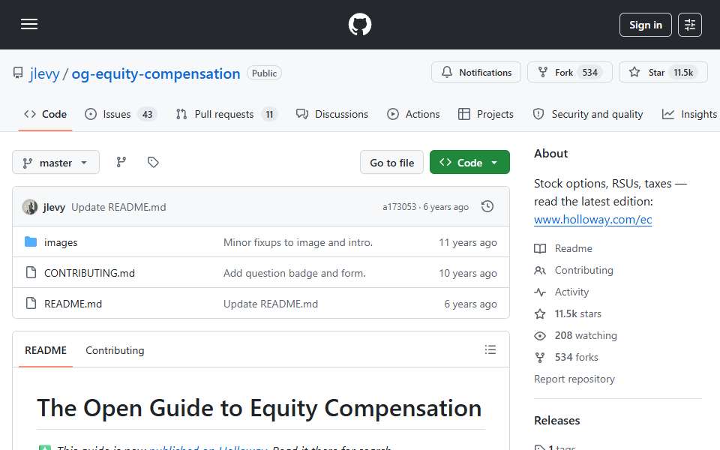Open the Security and quality tab

click(588, 114)
